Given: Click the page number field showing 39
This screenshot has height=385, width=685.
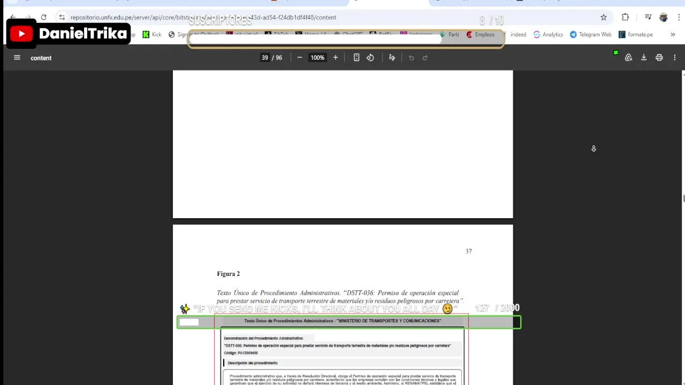Looking at the screenshot, I should pos(265,58).
